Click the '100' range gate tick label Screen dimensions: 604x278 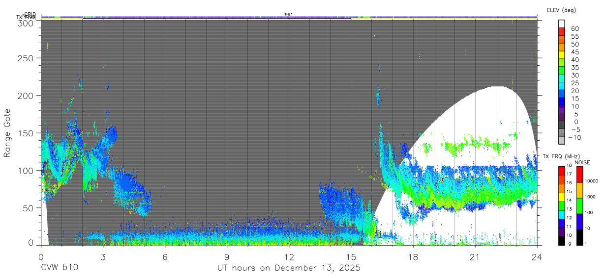point(26,170)
